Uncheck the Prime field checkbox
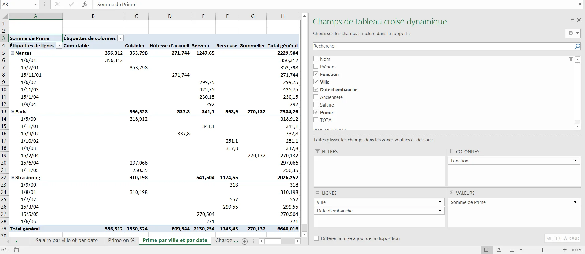 (x=316, y=112)
